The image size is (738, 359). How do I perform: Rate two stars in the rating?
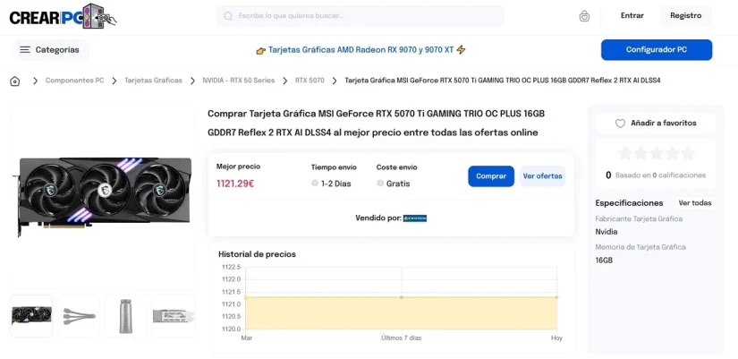640,153
